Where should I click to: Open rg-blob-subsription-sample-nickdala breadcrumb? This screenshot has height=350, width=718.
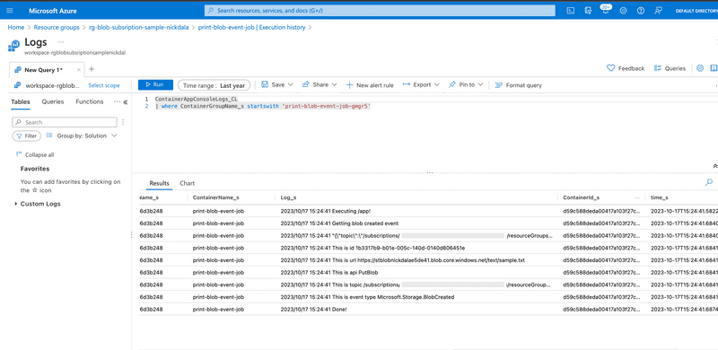click(138, 28)
